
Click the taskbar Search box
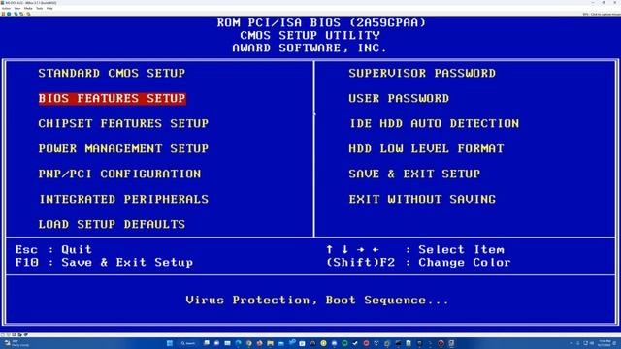click(x=187, y=343)
